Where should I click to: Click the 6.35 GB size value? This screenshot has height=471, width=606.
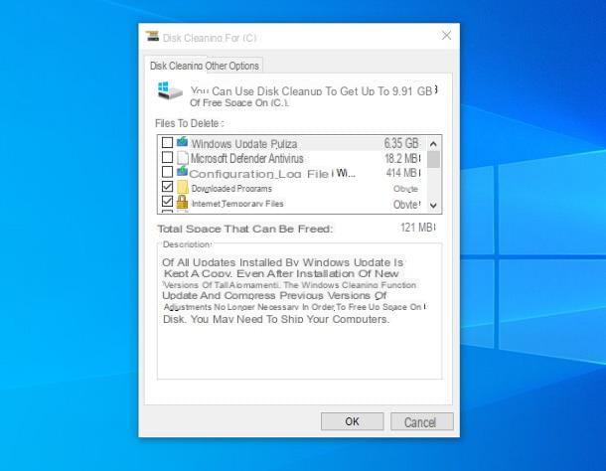(401, 143)
